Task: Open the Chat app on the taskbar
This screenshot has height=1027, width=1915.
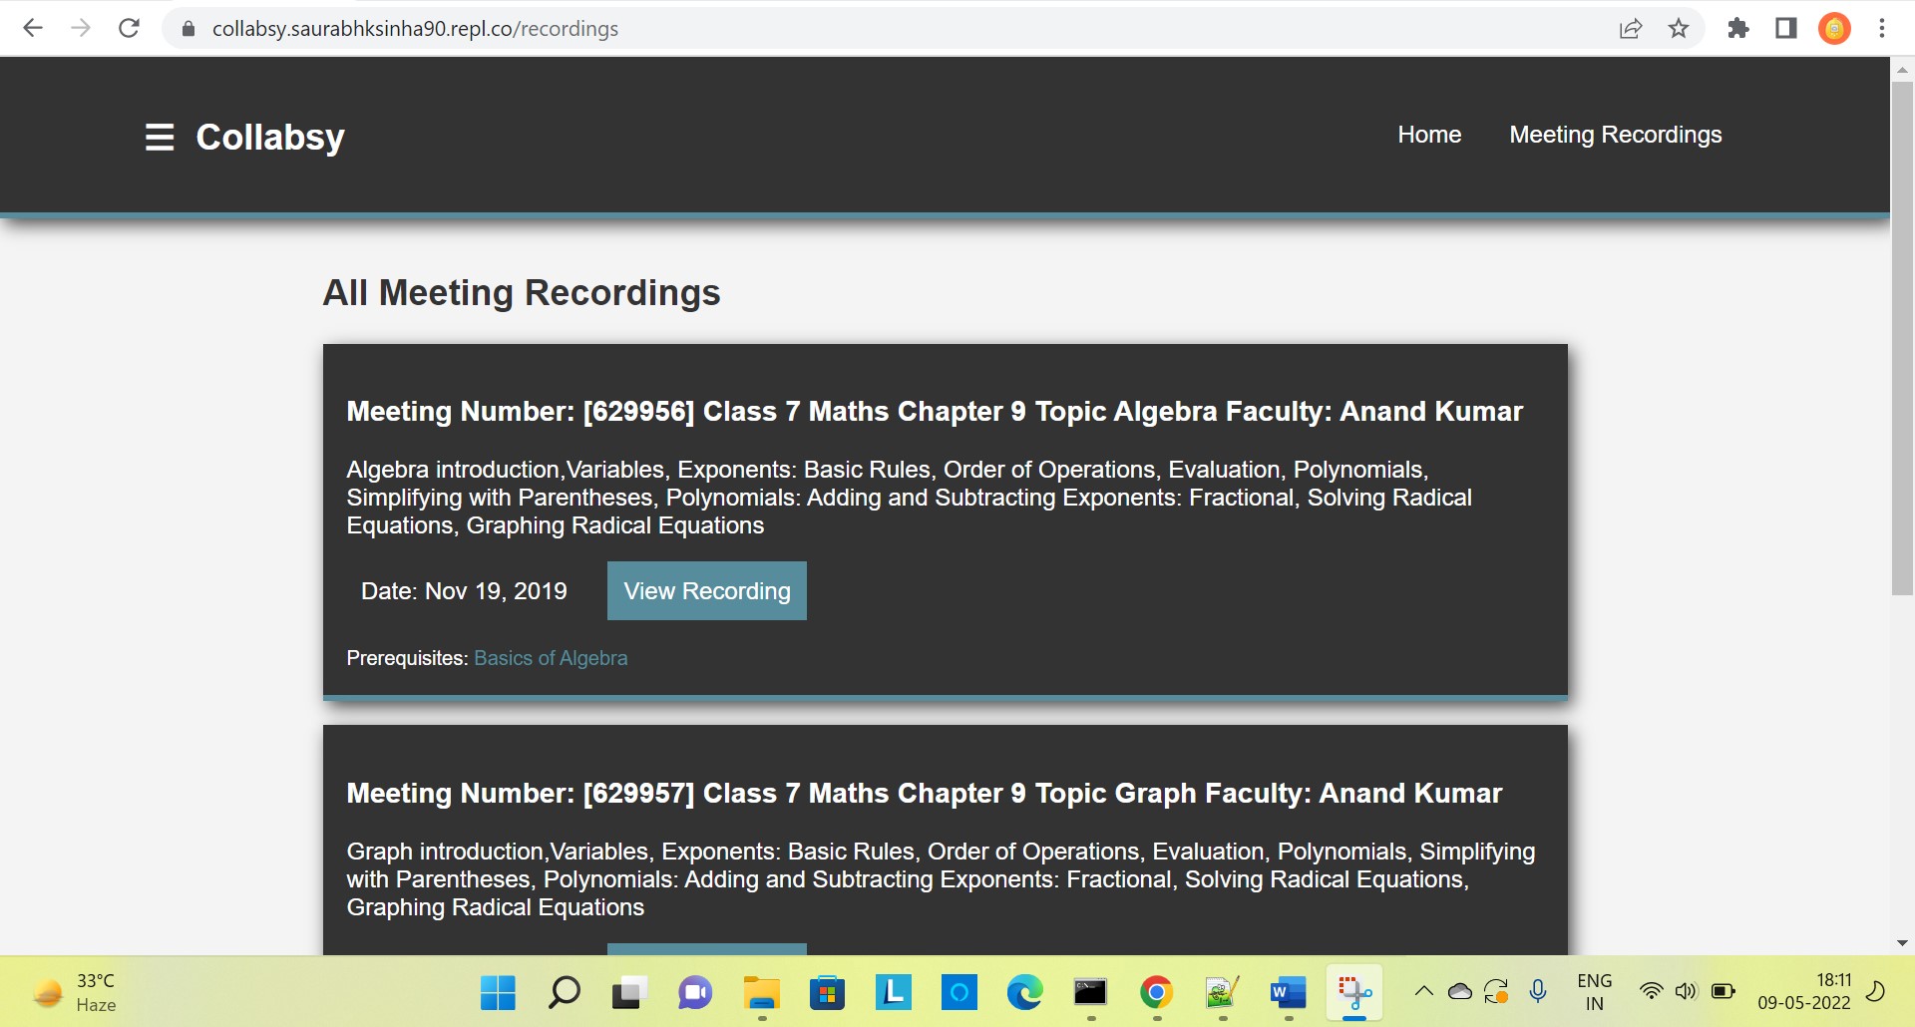Action: click(x=695, y=993)
